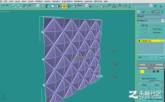Viewport: 165px width, 102px height.
Task: Toggle the Angle Snap icon
Action: (114, 6)
